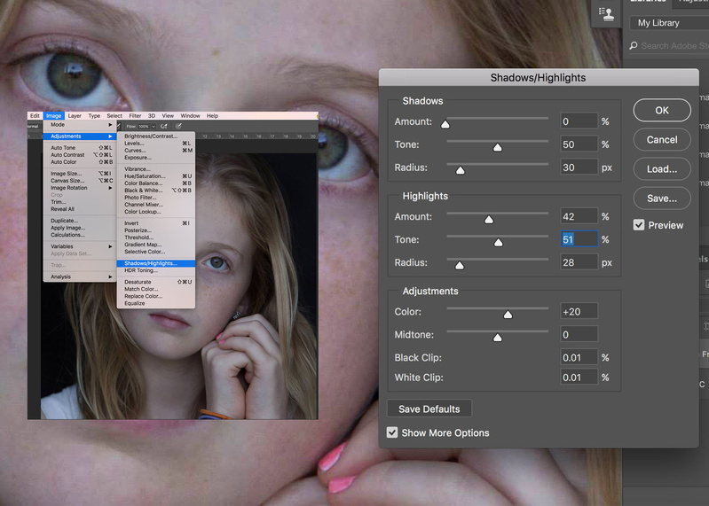Viewport: 709px width, 506px height.
Task: Click Shadows Amount value field
Action: coord(579,121)
